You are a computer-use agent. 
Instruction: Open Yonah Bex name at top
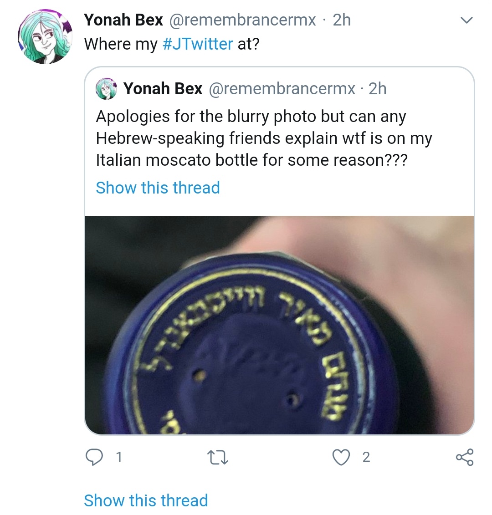[x=123, y=20]
